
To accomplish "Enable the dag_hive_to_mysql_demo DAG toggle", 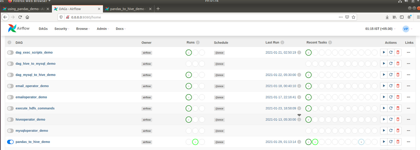I will click(10, 64).
